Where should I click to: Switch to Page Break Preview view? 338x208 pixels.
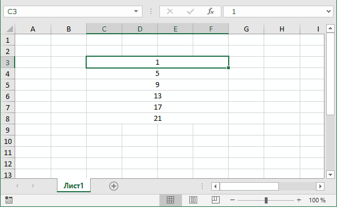click(x=216, y=200)
